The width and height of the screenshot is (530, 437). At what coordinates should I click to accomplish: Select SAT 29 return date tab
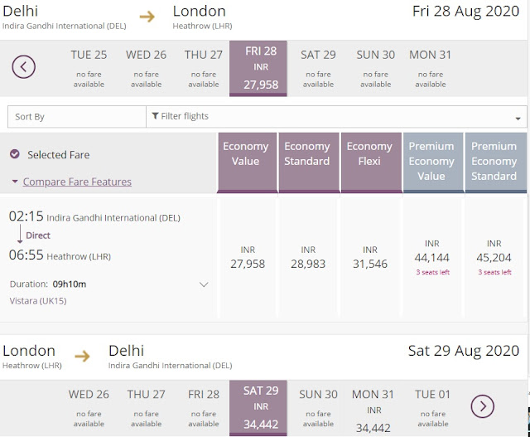coord(258,408)
